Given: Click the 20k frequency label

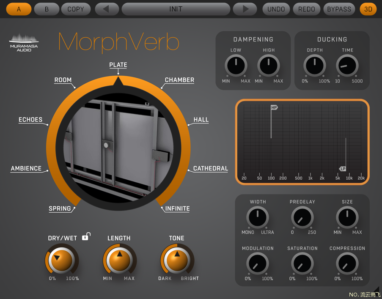Looking at the screenshot, I should pyautogui.click(x=361, y=178).
